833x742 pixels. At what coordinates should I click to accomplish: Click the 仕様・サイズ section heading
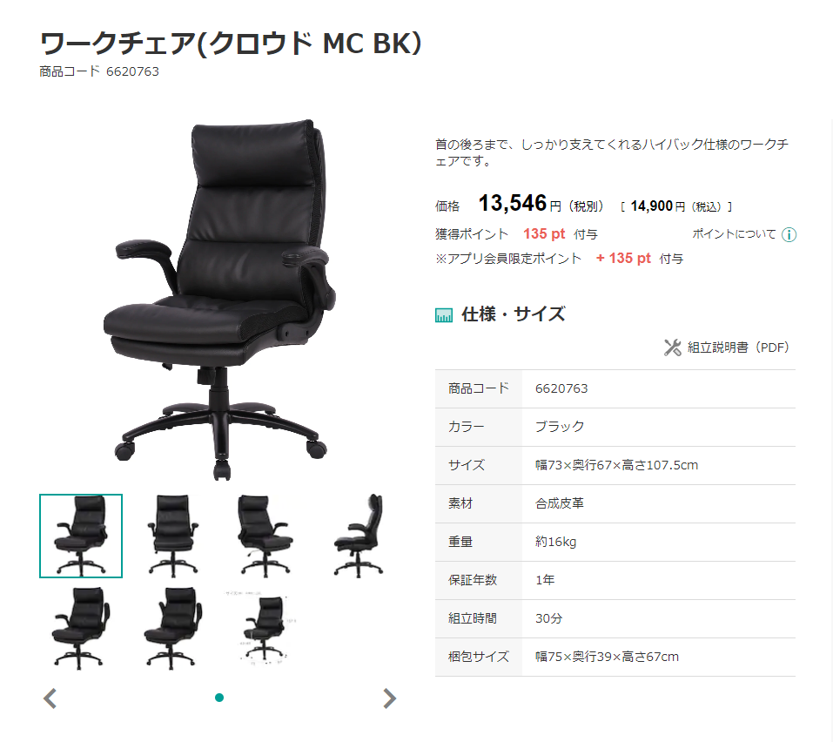(x=514, y=314)
